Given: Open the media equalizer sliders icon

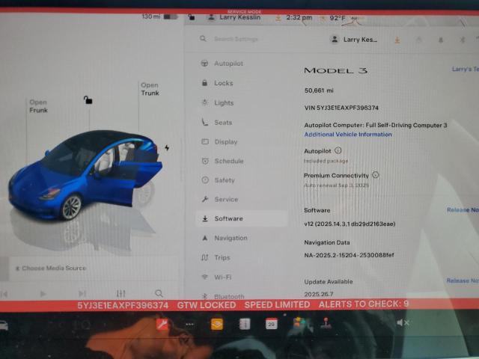Looking at the screenshot, I should pyautogui.click(x=120, y=293).
